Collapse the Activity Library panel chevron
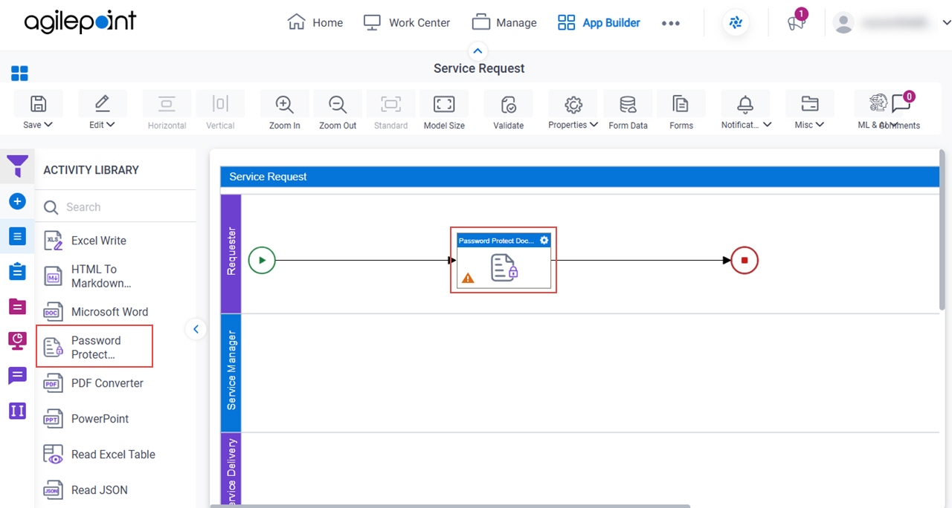The height and width of the screenshot is (508, 952). pyautogui.click(x=196, y=329)
